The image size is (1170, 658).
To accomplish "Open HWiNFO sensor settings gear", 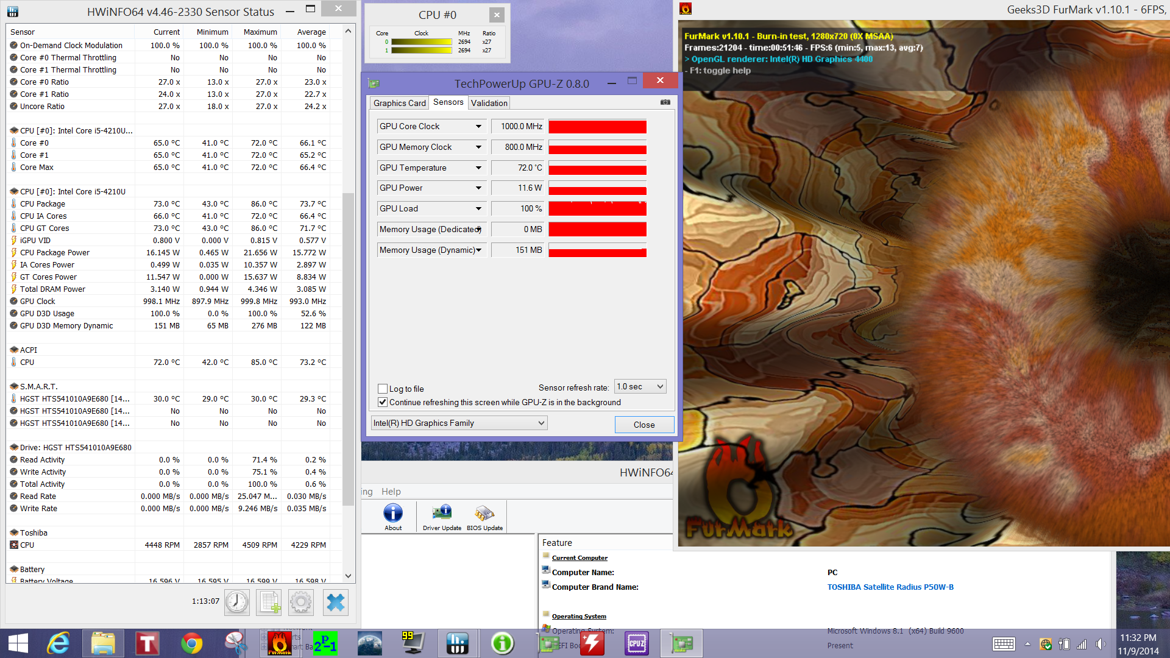I will 301,602.
